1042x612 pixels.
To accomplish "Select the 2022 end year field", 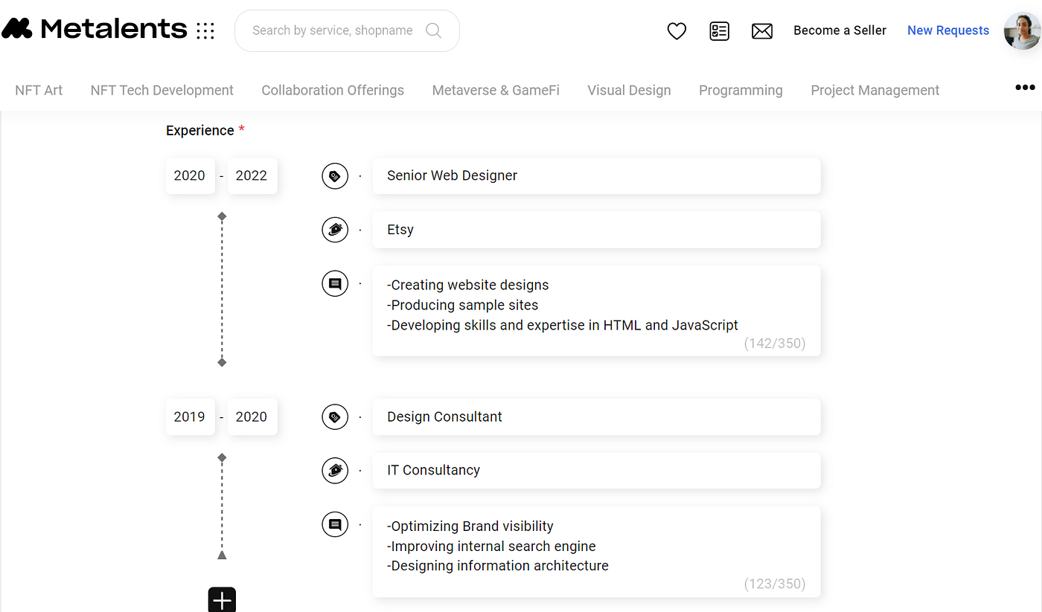I will tap(252, 176).
